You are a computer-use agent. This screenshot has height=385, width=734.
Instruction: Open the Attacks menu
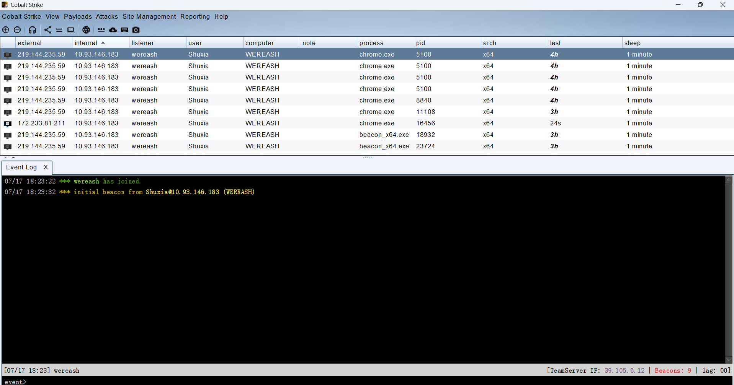107,16
